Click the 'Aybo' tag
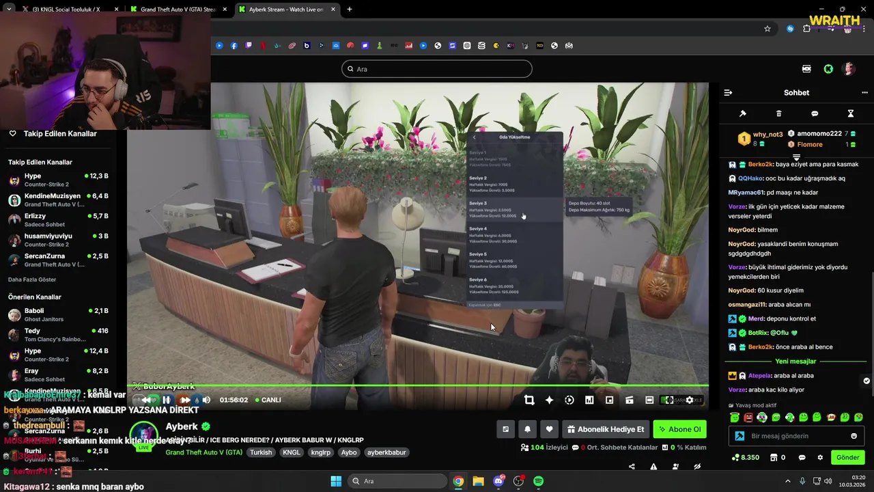 click(x=349, y=452)
